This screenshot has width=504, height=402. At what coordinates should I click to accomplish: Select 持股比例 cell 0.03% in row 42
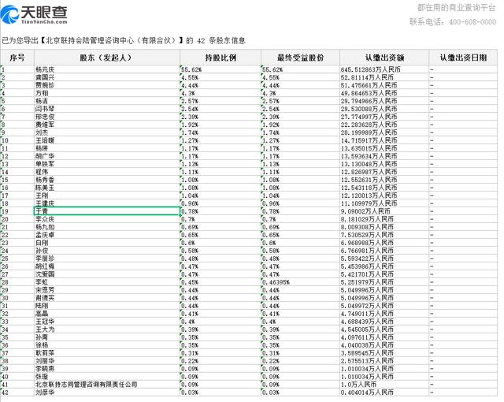pyautogui.click(x=220, y=393)
